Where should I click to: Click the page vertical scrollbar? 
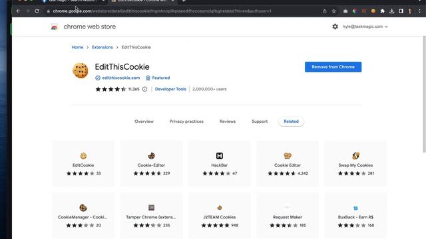[x=424, y=95]
